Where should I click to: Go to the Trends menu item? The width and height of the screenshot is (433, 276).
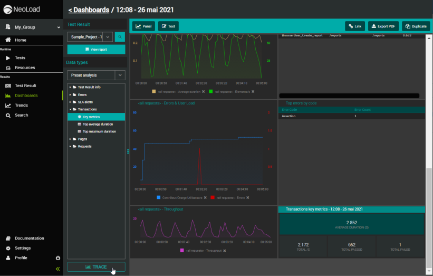coord(21,106)
